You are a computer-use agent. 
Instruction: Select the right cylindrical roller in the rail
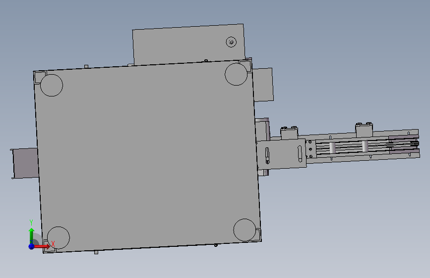[x=365, y=146]
